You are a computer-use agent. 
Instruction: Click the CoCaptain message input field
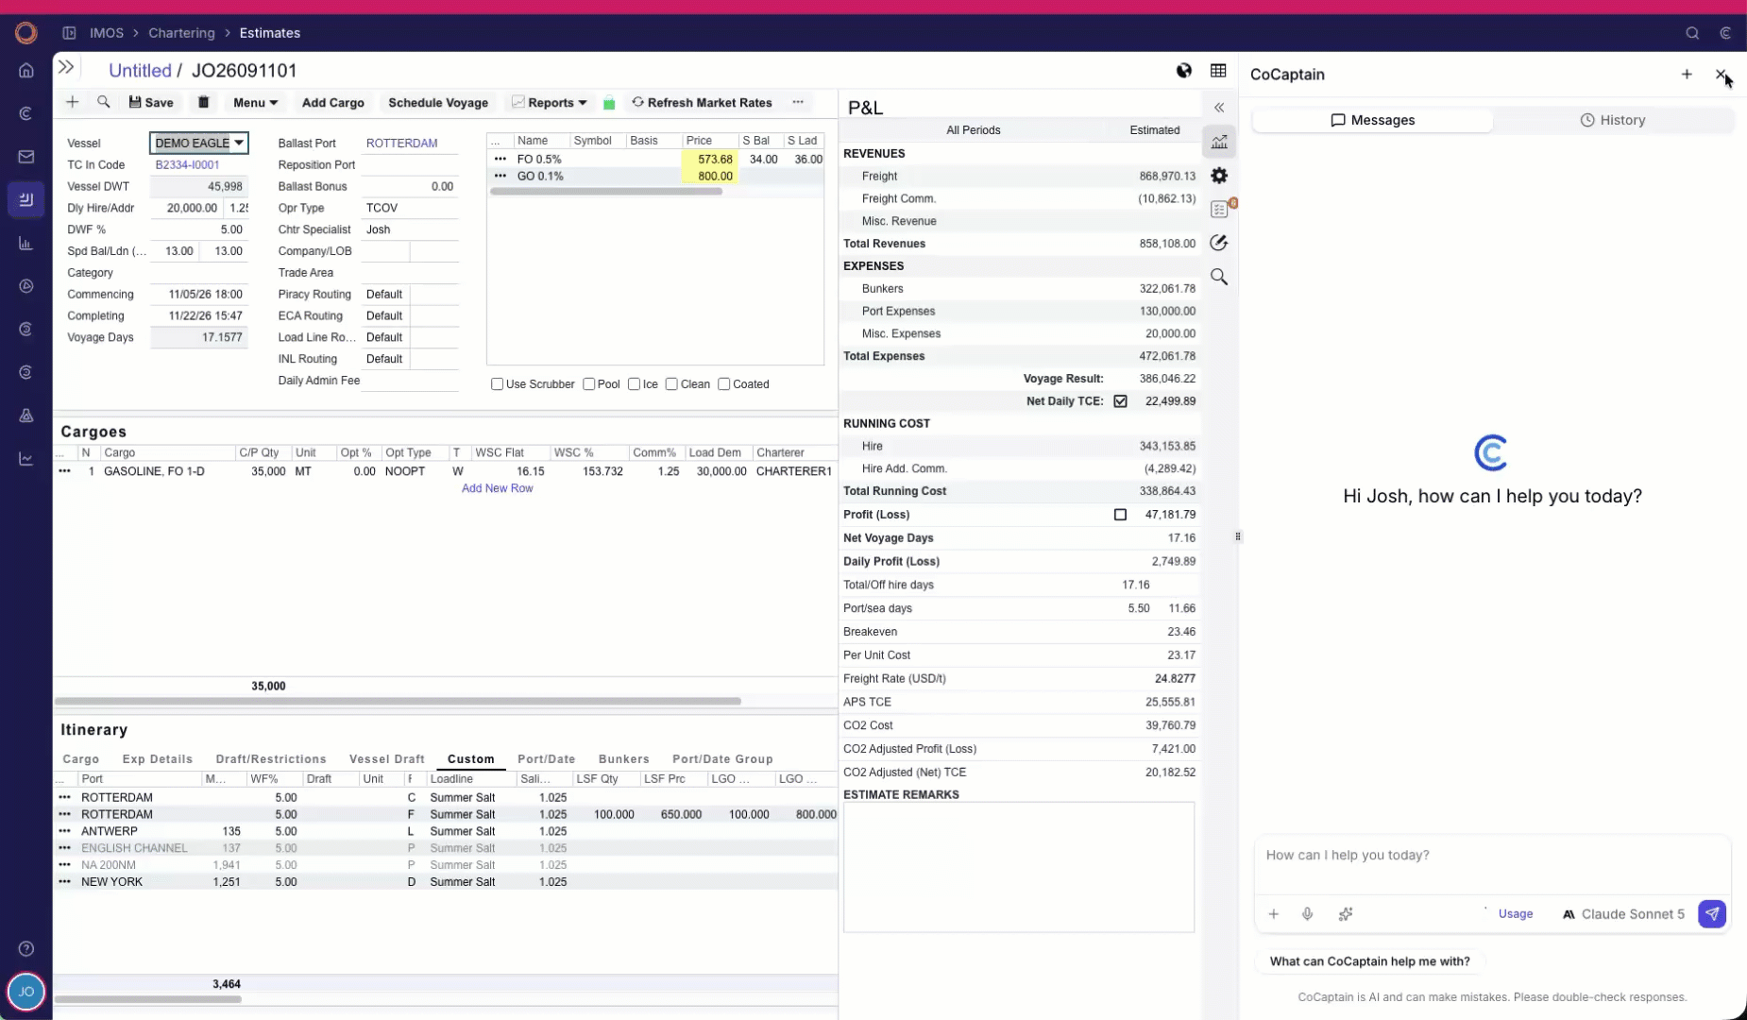click(1492, 864)
